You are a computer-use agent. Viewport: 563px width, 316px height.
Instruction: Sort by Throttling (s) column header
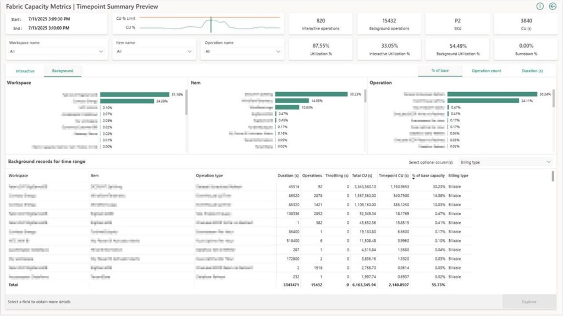tap(337, 176)
